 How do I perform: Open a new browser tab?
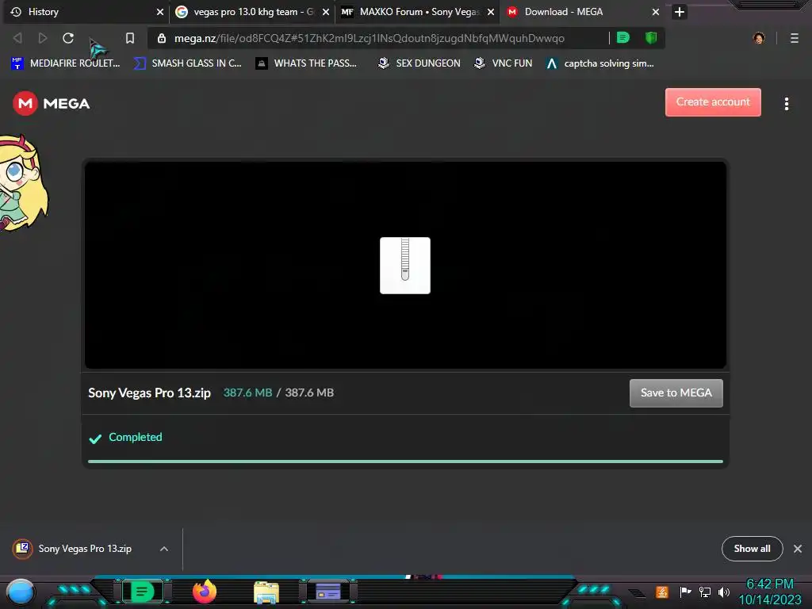click(680, 12)
